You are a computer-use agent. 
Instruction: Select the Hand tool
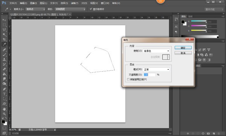4,109
